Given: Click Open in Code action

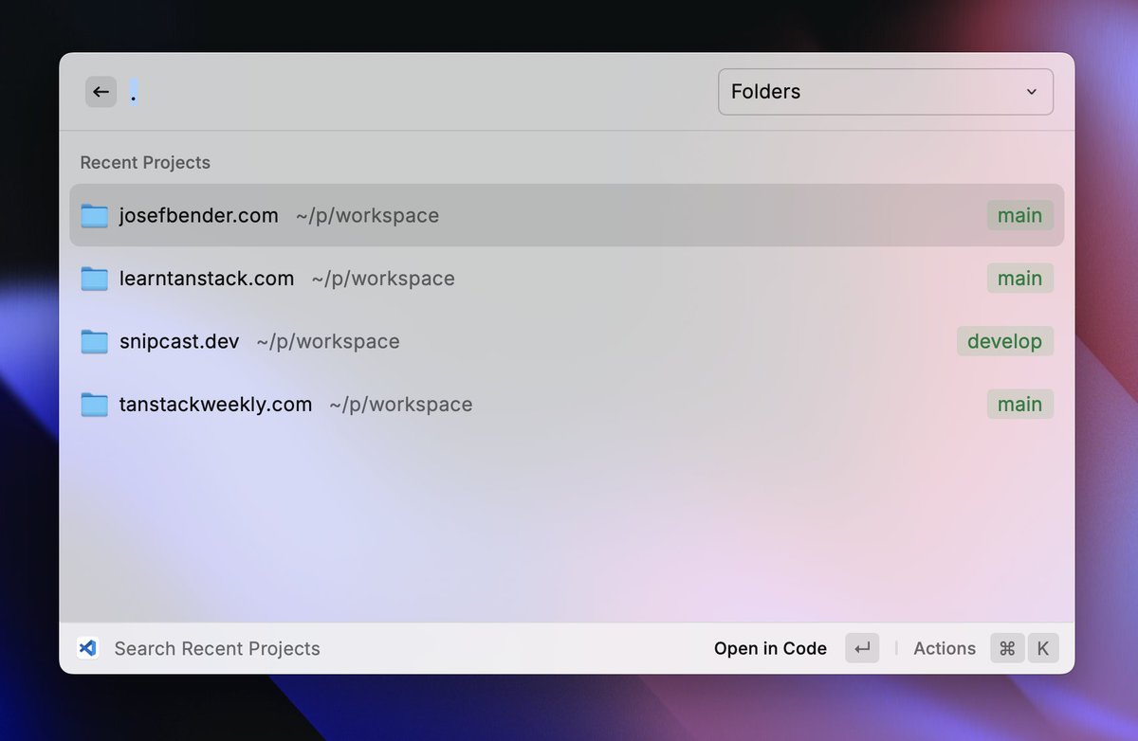Looking at the screenshot, I should tap(770, 648).
